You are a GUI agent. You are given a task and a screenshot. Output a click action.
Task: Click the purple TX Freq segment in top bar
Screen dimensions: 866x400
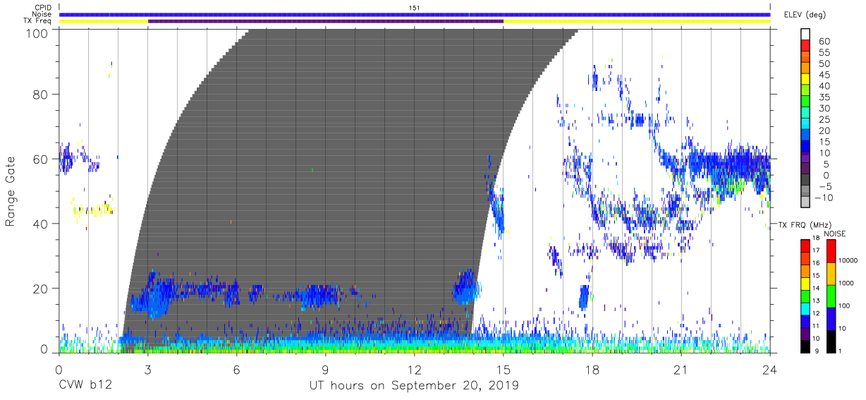[326, 21]
